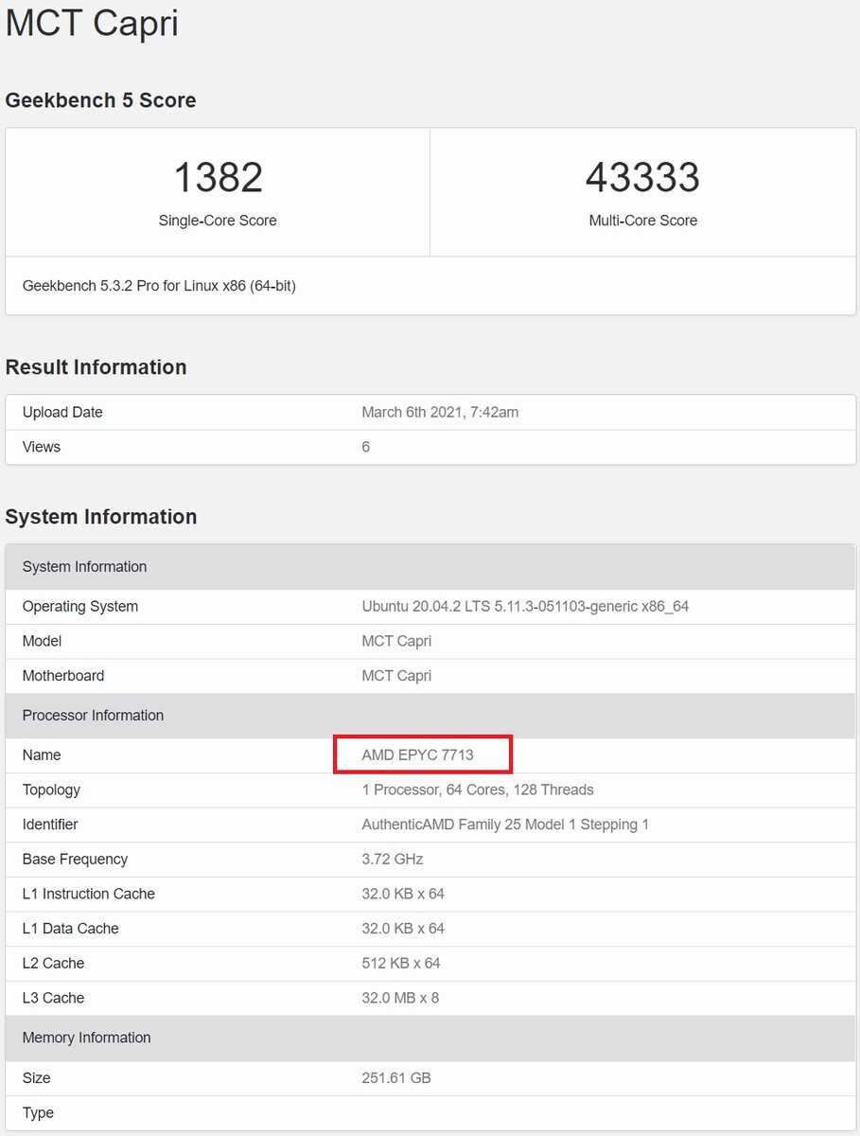Image resolution: width=860 pixels, height=1136 pixels.
Task: Click the memory Type label
Action: coord(38,1113)
